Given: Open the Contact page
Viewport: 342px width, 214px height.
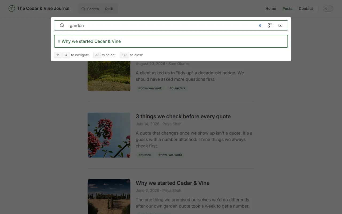Looking at the screenshot, I should 306,9.
